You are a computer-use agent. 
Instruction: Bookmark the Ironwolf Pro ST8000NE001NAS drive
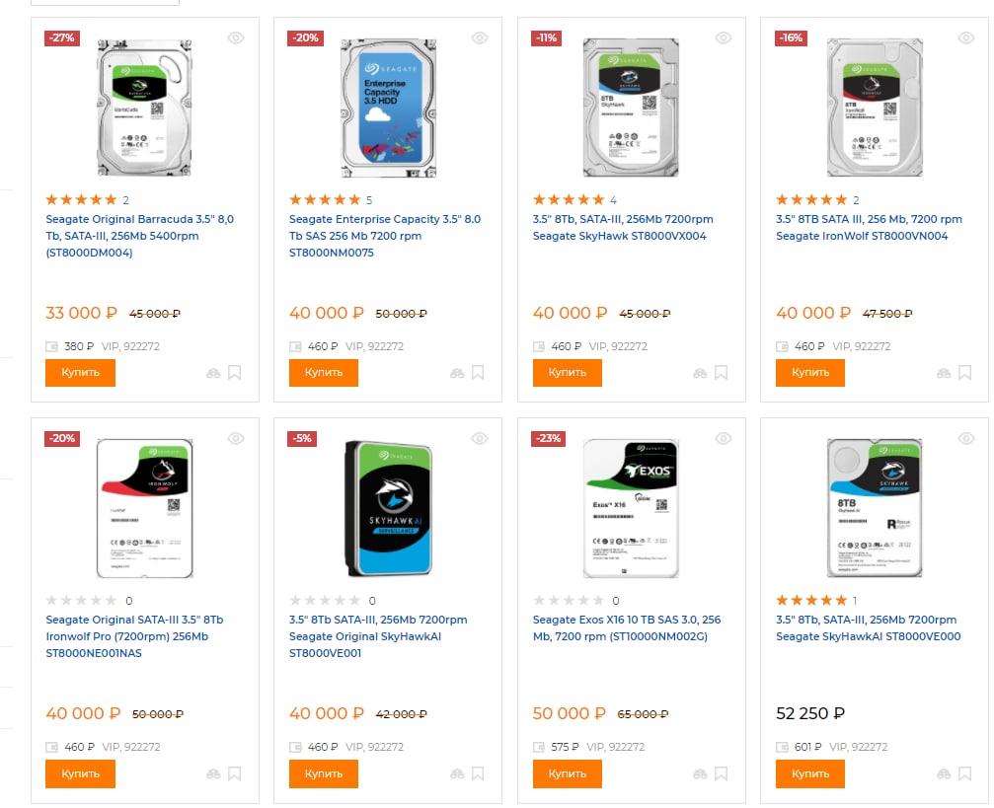click(235, 773)
